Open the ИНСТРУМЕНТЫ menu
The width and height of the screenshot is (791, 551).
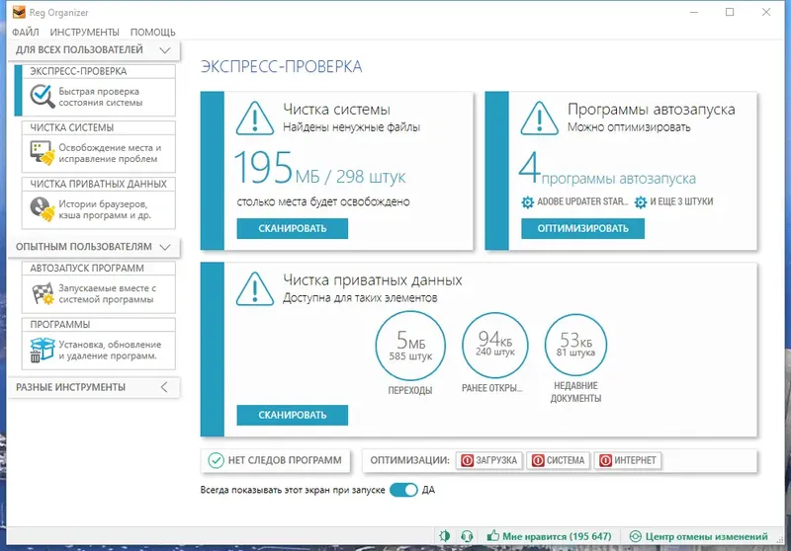(x=84, y=33)
